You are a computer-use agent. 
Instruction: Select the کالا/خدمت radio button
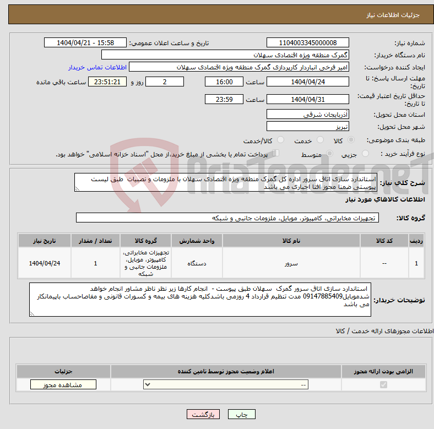[x=280, y=140]
